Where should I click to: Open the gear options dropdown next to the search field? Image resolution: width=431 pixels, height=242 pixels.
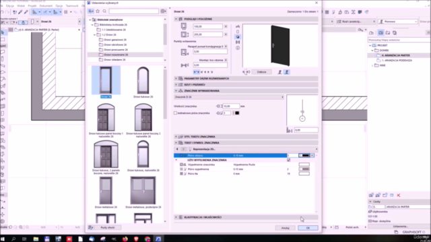(x=163, y=11)
